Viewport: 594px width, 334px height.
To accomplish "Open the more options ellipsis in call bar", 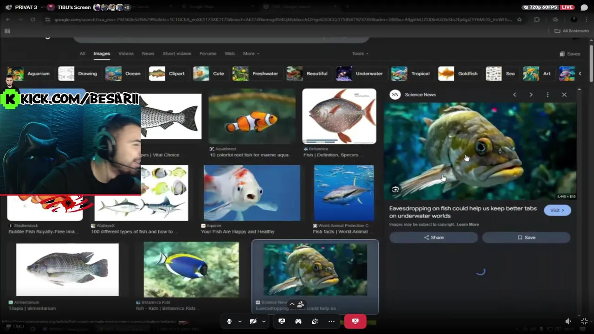I will [x=331, y=321].
